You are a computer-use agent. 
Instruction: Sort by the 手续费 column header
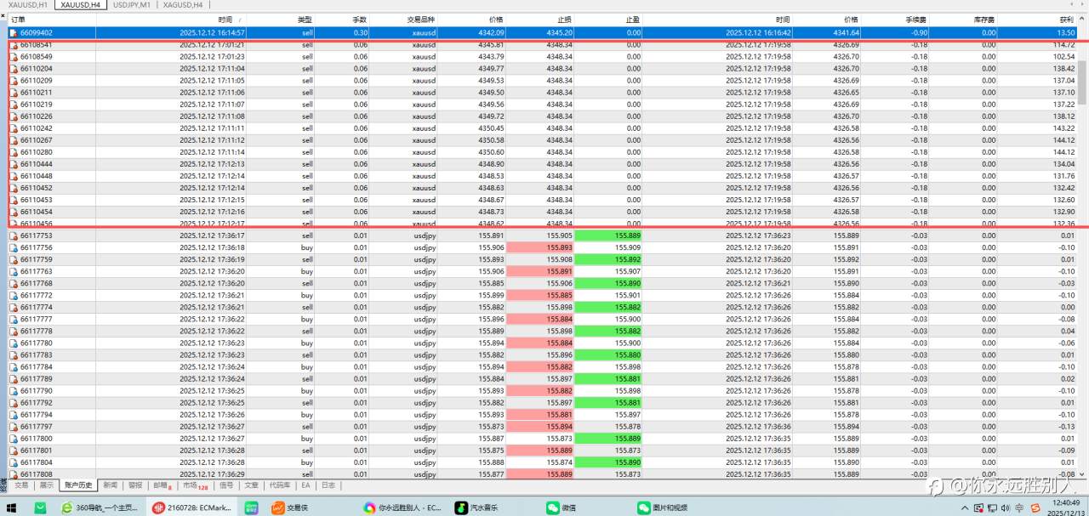click(x=917, y=20)
